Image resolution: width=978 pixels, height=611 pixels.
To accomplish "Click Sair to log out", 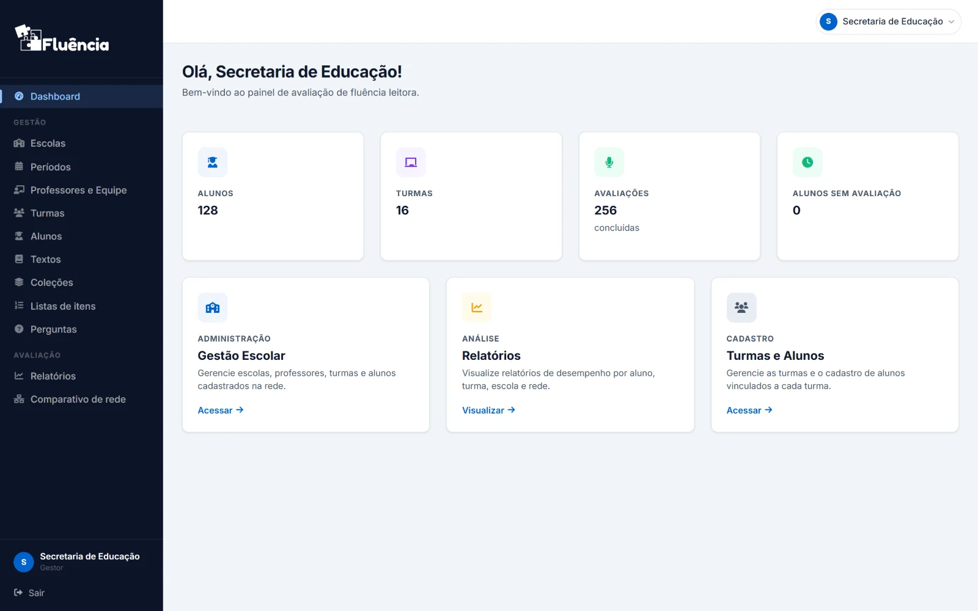I will coord(29,593).
